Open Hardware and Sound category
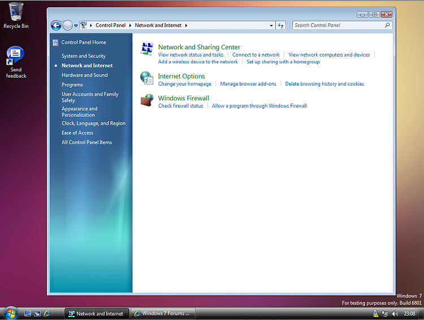Viewport: 424px width, 320px height. pos(85,75)
